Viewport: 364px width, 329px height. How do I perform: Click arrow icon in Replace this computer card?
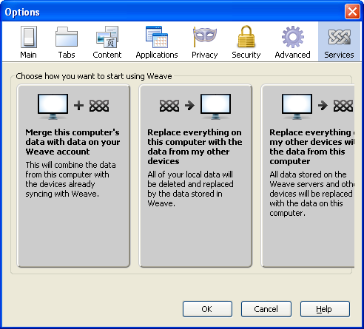click(189, 106)
